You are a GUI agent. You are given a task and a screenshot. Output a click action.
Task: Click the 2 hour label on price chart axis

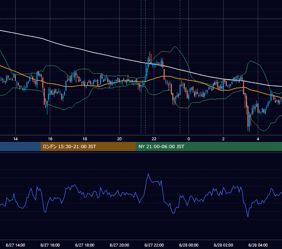(224, 139)
